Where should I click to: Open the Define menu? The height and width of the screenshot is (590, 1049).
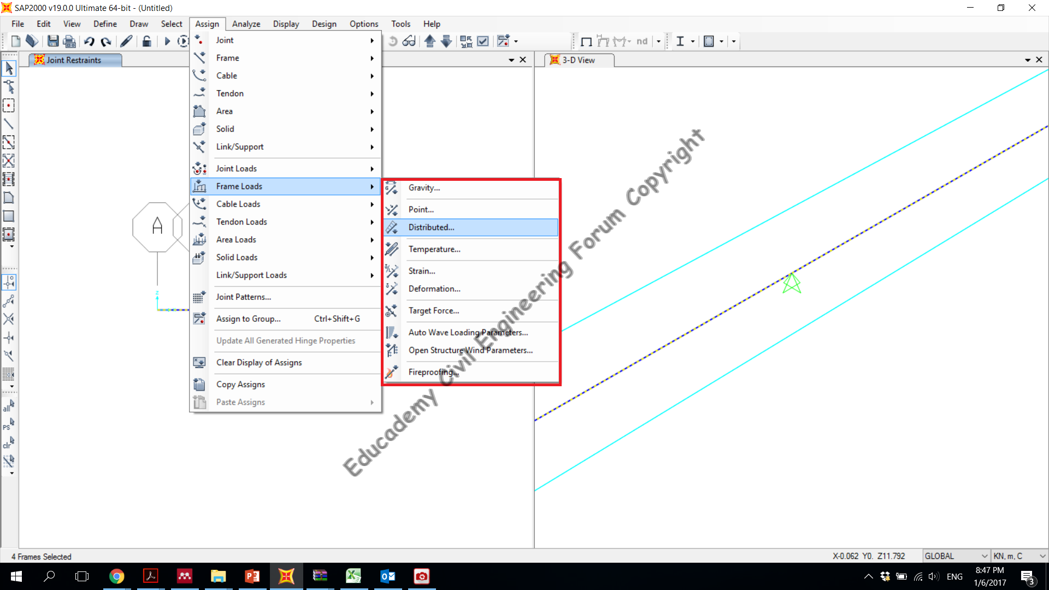pos(105,24)
